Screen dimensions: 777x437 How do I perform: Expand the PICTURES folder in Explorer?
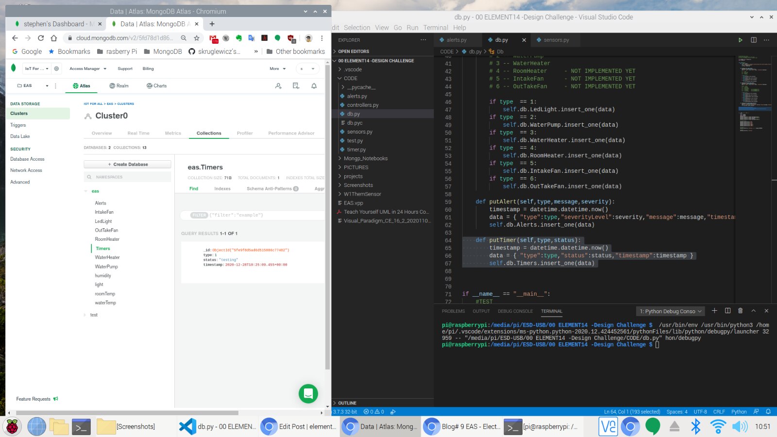tap(355, 168)
